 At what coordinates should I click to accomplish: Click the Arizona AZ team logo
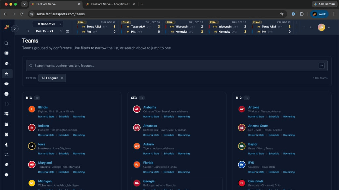[x=242, y=109]
